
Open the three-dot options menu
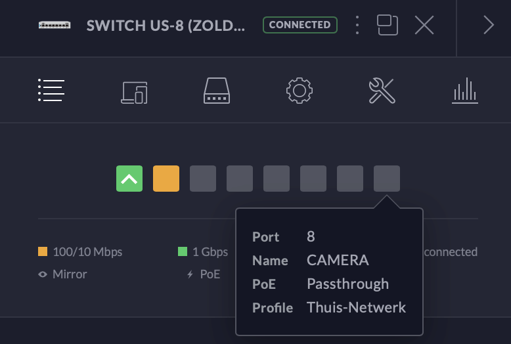click(357, 25)
